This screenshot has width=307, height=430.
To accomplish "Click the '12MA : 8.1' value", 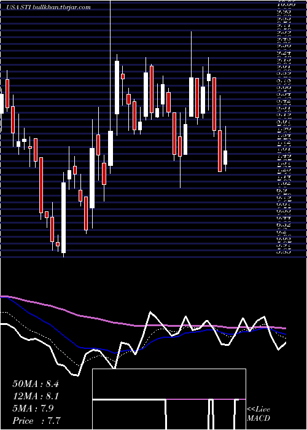I will (36, 396).
